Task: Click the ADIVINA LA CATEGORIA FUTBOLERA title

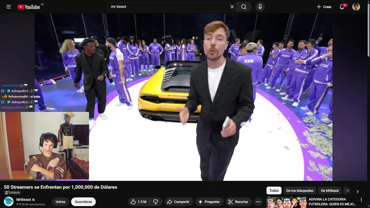Action: (332, 202)
